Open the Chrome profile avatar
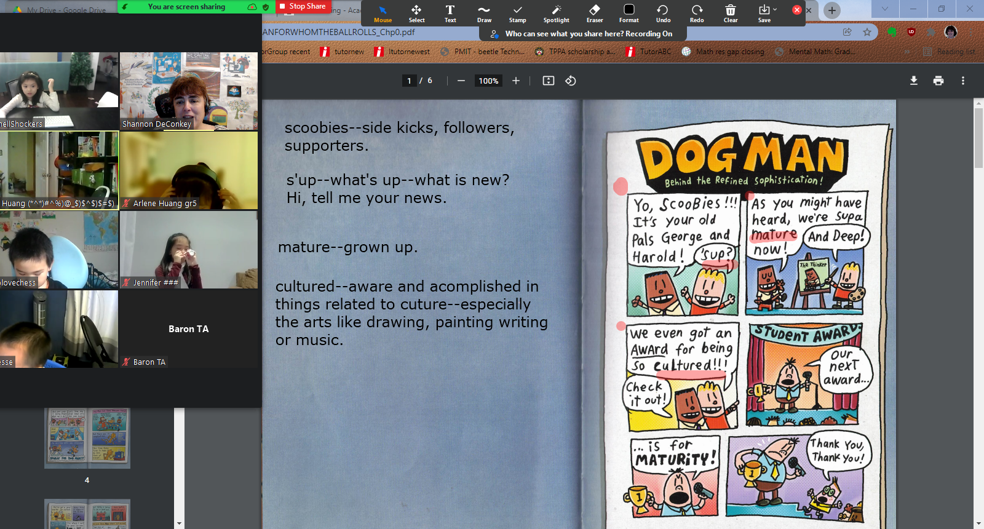The height and width of the screenshot is (529, 984). tap(951, 32)
